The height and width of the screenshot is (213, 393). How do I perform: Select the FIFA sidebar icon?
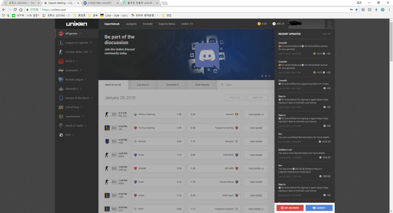coord(61,135)
